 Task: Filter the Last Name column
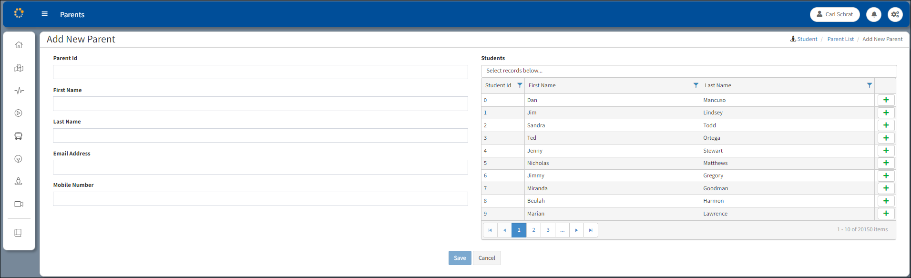tap(869, 85)
